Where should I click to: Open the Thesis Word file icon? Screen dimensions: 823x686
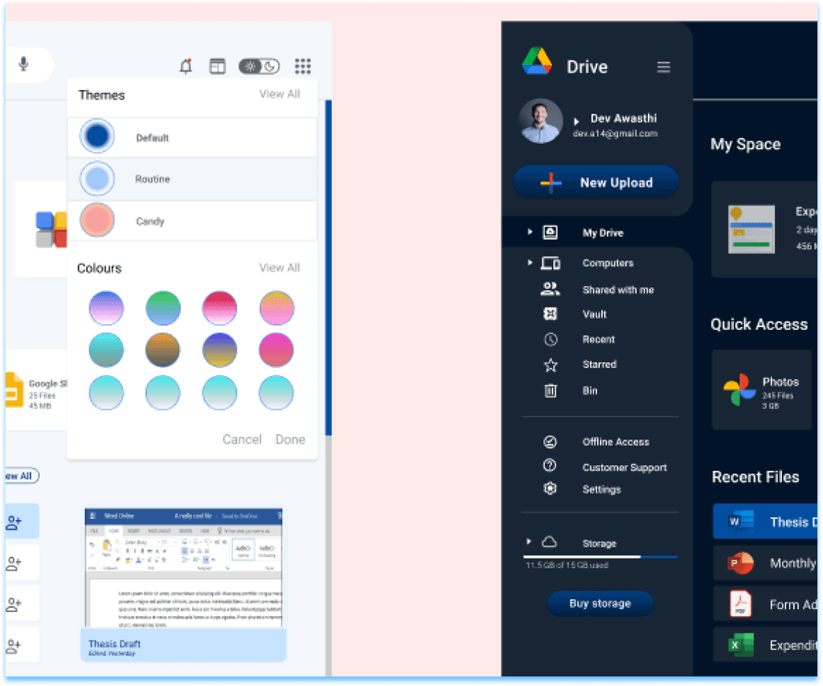[x=740, y=521]
